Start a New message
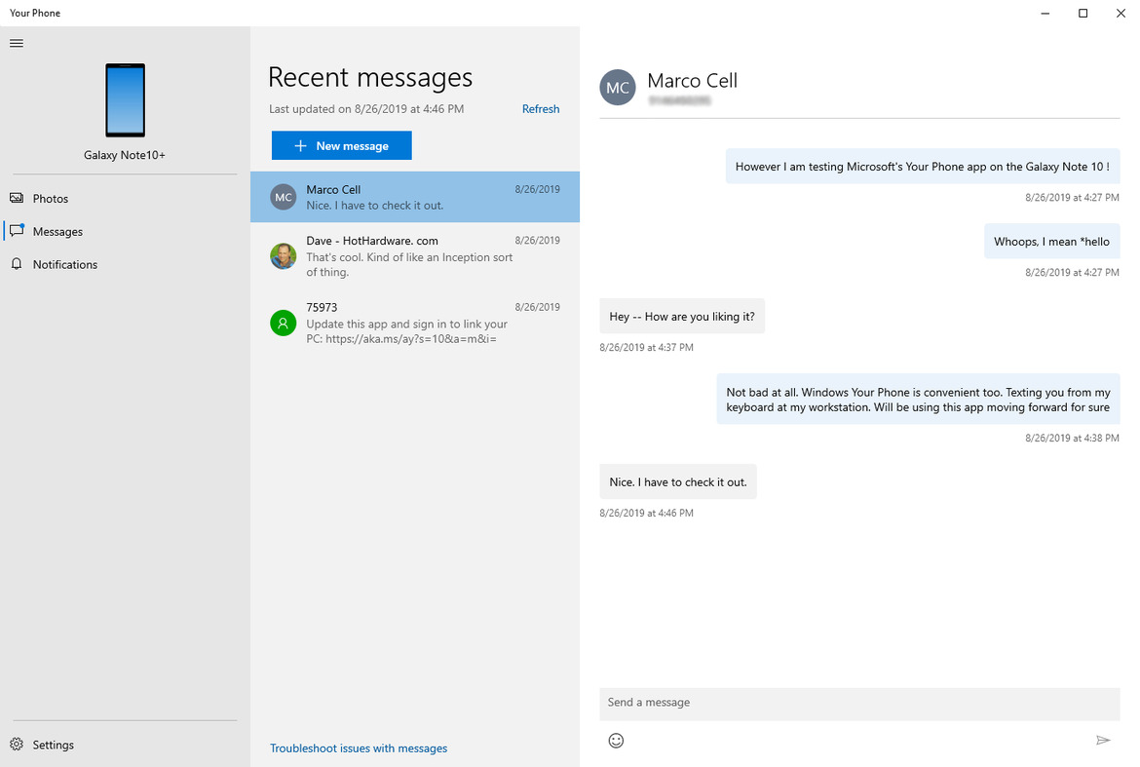The image size is (1140, 767). [x=342, y=145]
